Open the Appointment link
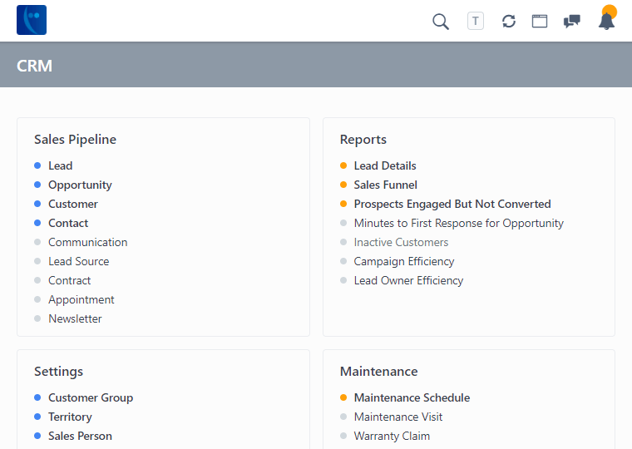632x449 pixels. [x=81, y=300]
